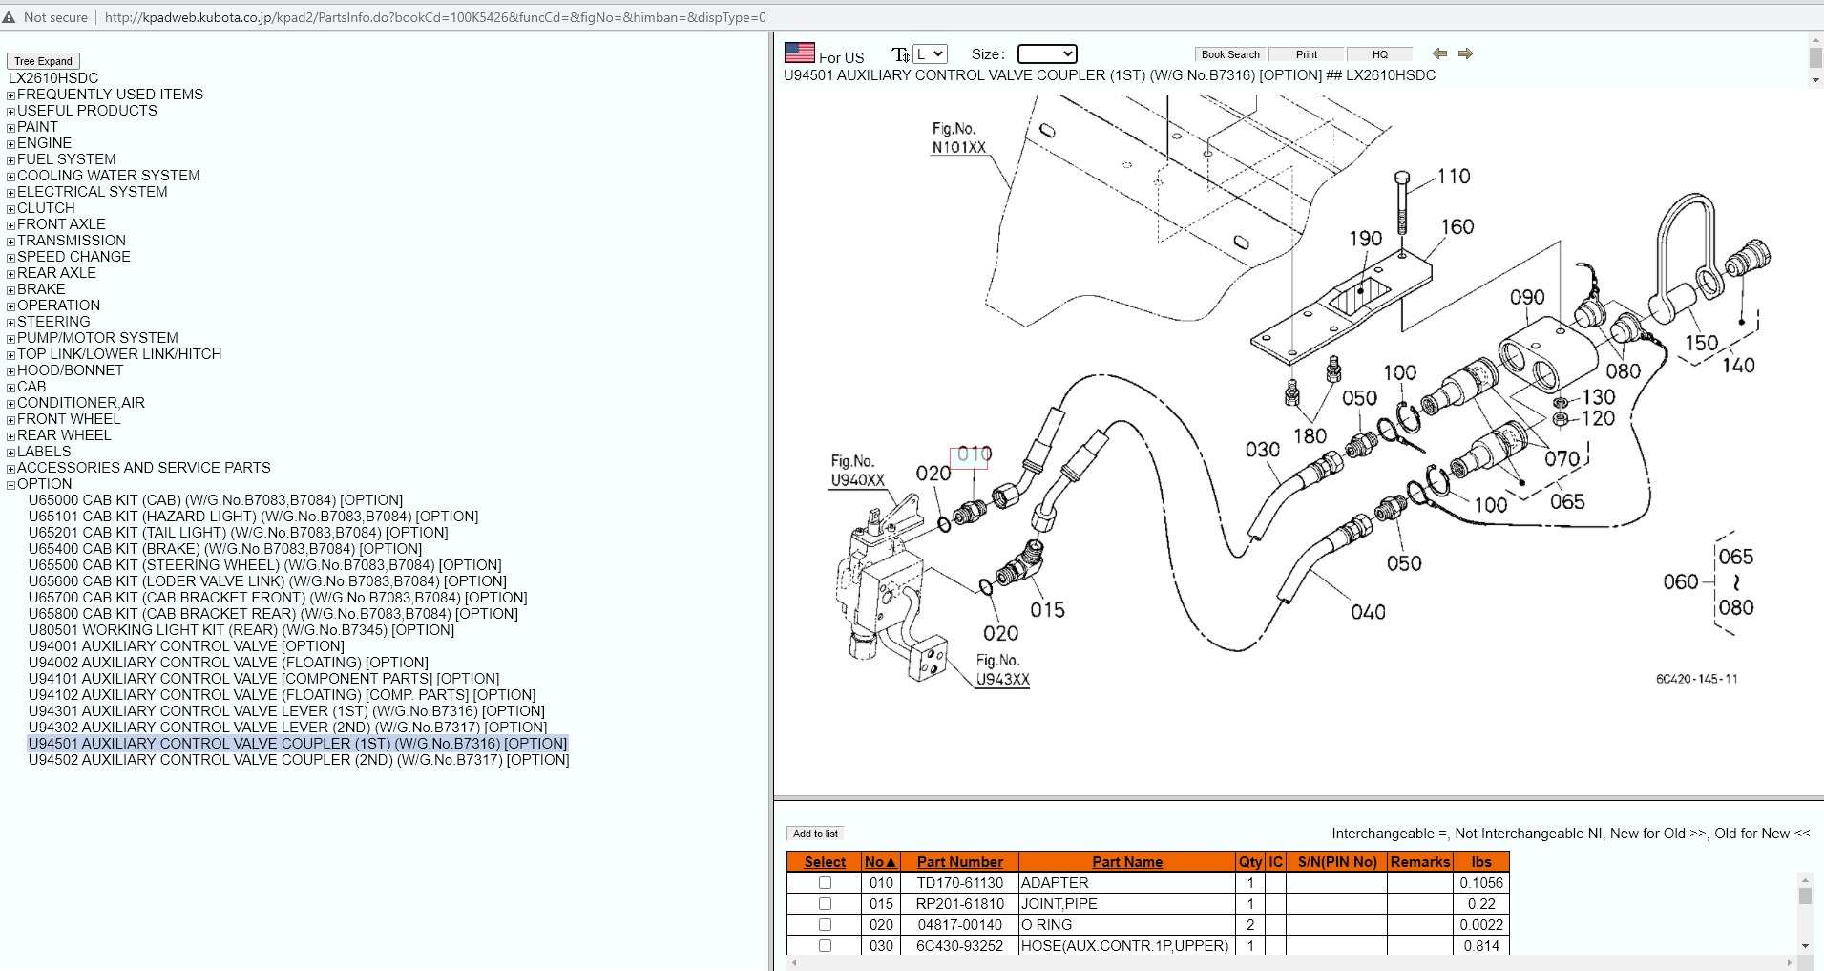Click part callout 010 in diagram

click(x=974, y=454)
